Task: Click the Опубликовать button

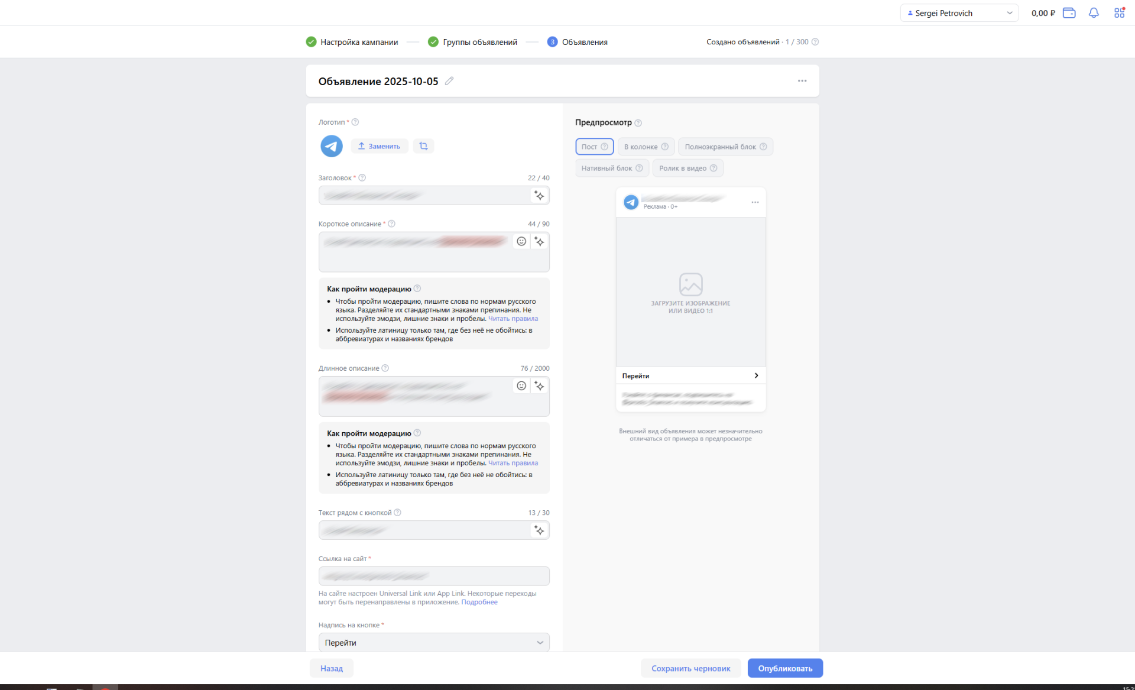Action: coord(784,668)
